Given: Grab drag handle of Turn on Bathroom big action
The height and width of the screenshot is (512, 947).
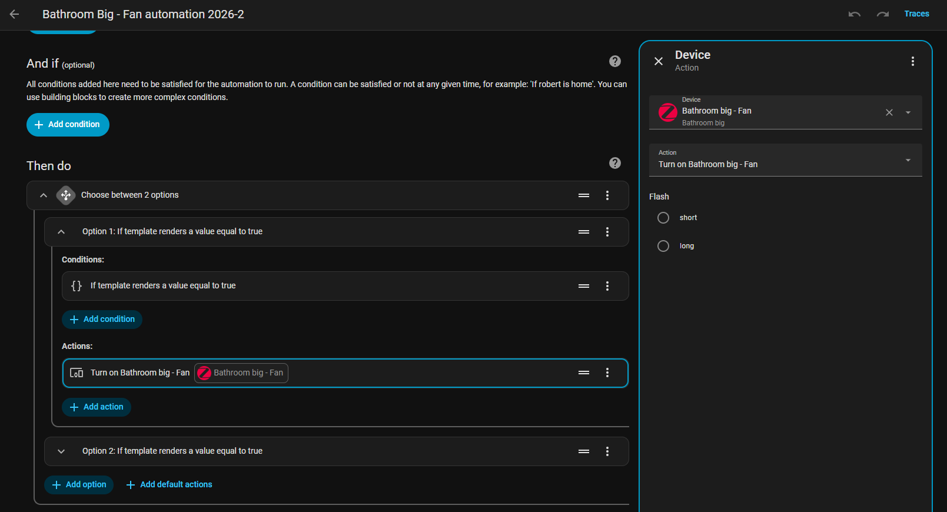Looking at the screenshot, I should click(583, 373).
